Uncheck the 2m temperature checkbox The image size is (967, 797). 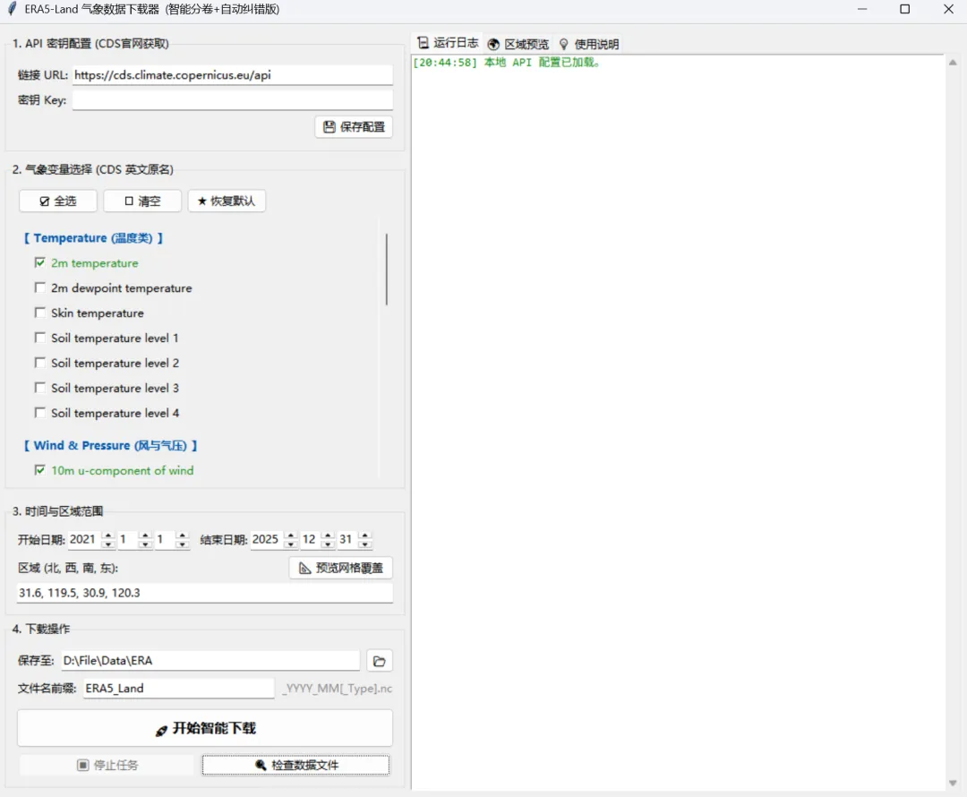(x=40, y=262)
